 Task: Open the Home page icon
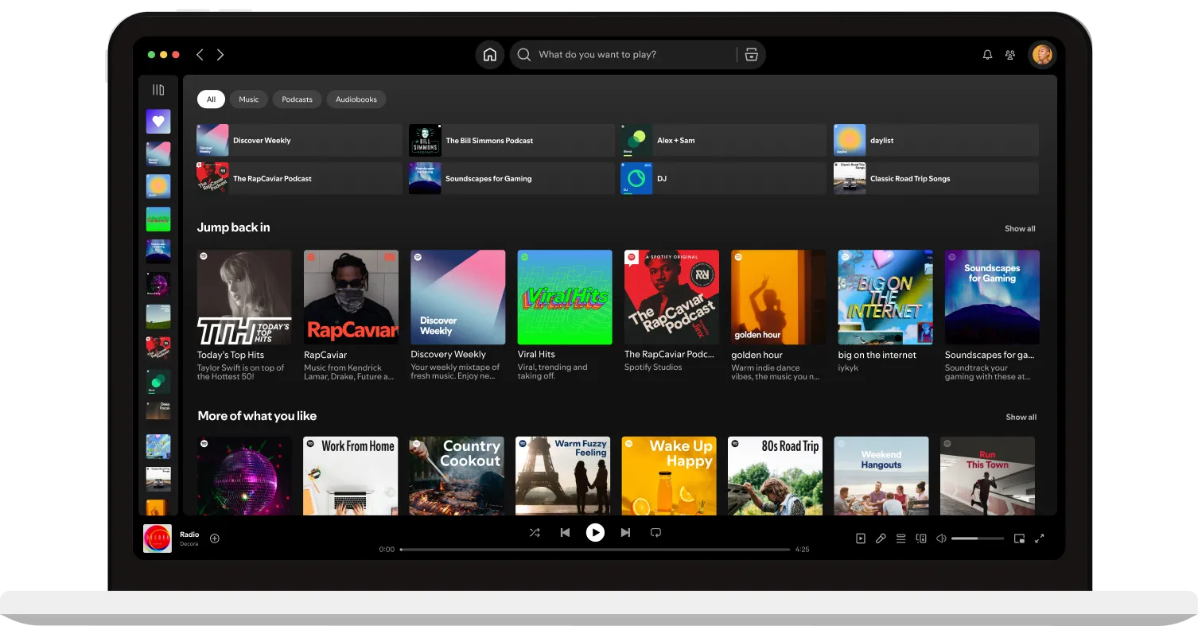click(489, 54)
